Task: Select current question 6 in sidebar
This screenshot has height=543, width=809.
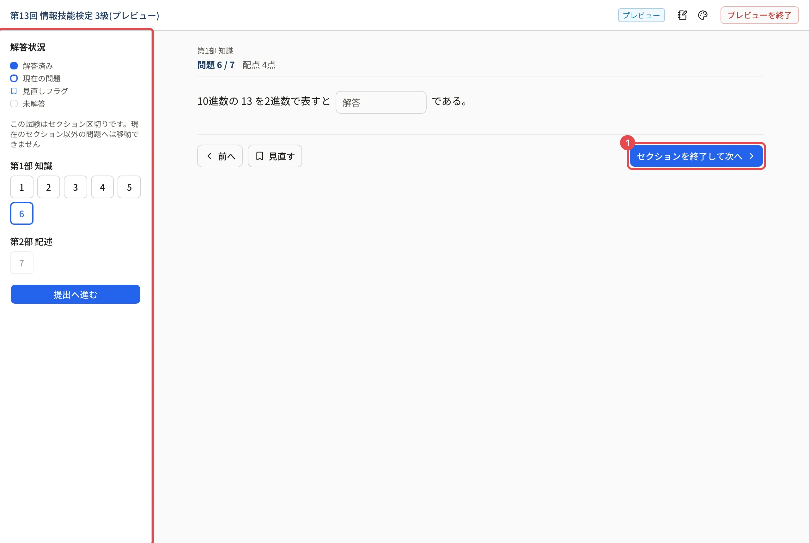Action: pyautogui.click(x=22, y=214)
